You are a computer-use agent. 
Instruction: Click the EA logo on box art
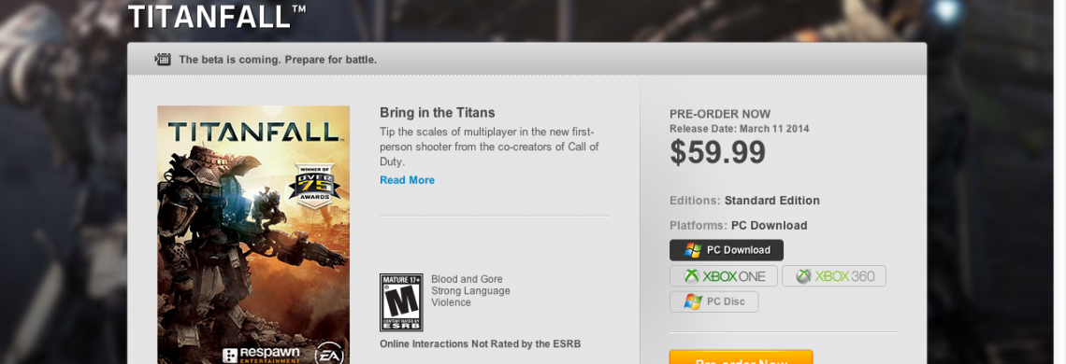[x=329, y=356]
